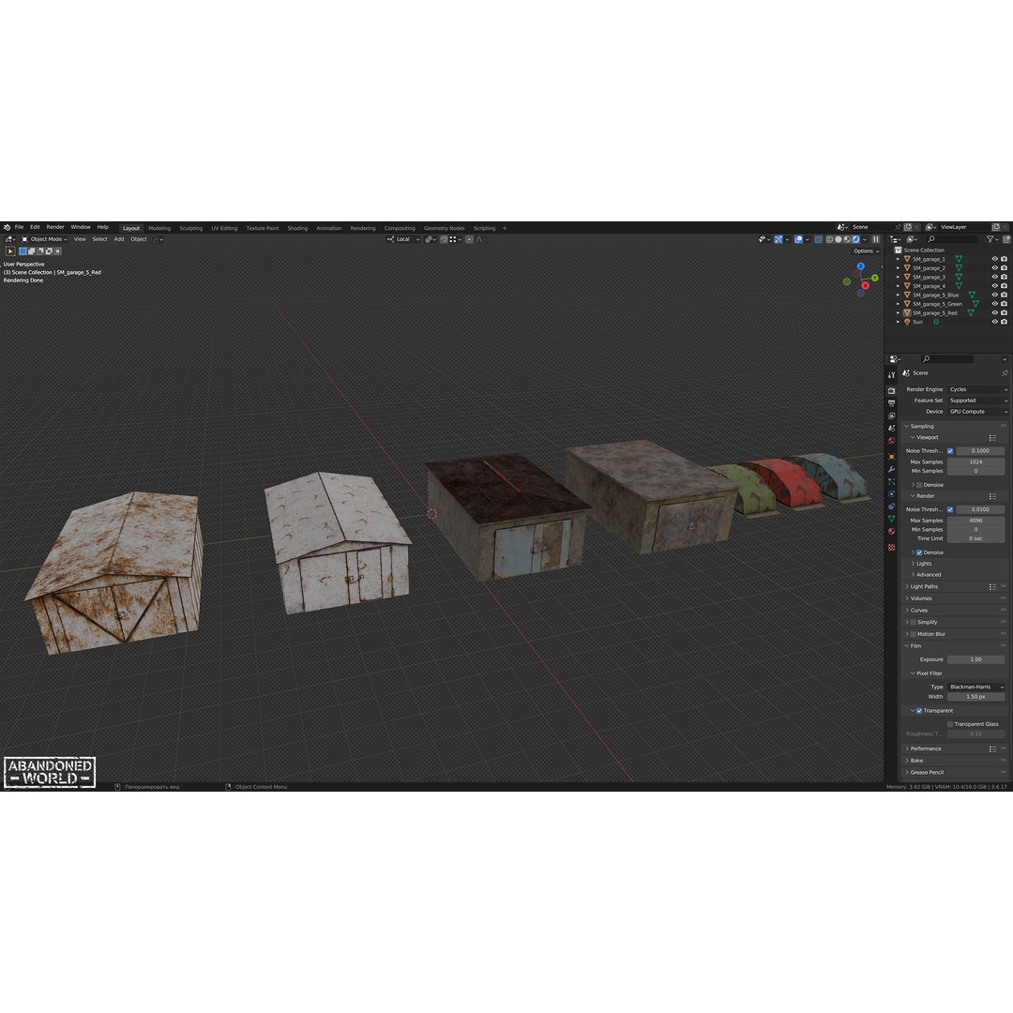Open the Object Constraints tab
The width and height of the screenshot is (1013, 1013).
tap(892, 506)
